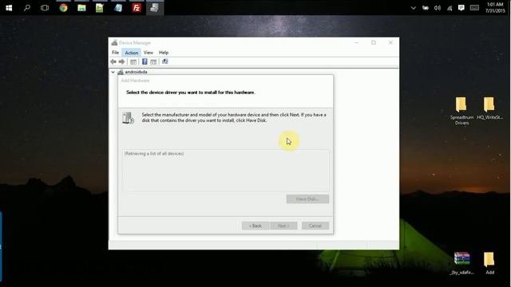The image size is (511, 287).
Task: Show hidden tray icons chevron
Action: 414,8
